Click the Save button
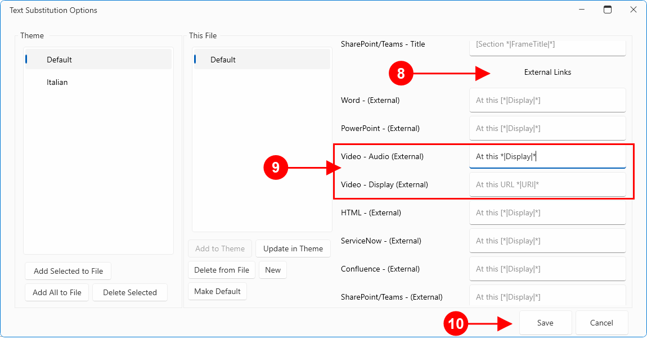647x339 pixels. tap(545, 323)
